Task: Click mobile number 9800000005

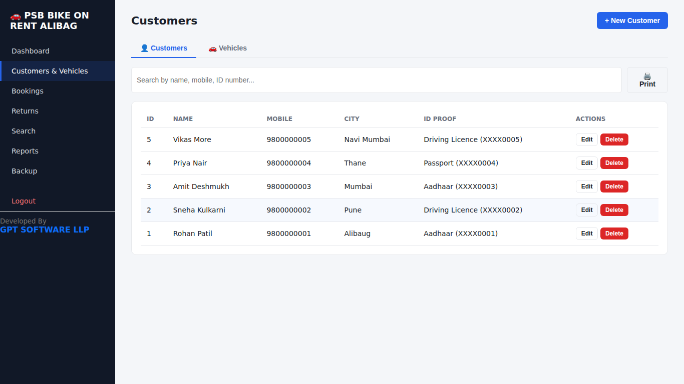Action: 289,139
